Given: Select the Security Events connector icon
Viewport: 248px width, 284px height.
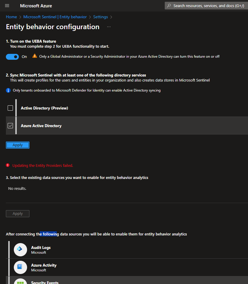Looking at the screenshot, I should tap(21, 282).
